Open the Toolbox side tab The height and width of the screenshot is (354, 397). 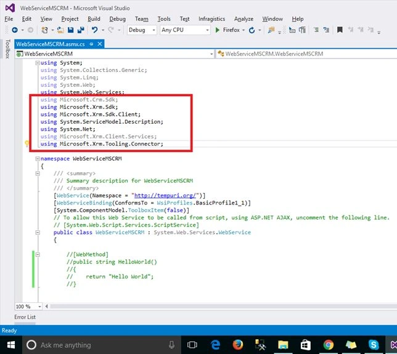(x=7, y=49)
